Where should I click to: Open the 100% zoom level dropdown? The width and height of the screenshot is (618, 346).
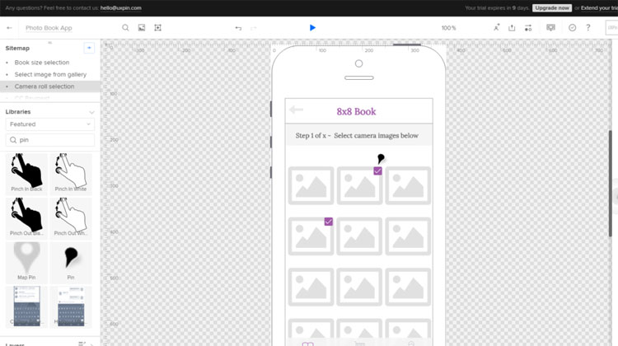point(448,28)
